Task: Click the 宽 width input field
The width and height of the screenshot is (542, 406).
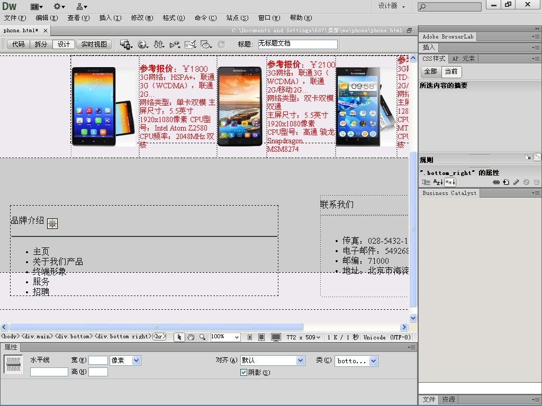Action: [x=98, y=361]
